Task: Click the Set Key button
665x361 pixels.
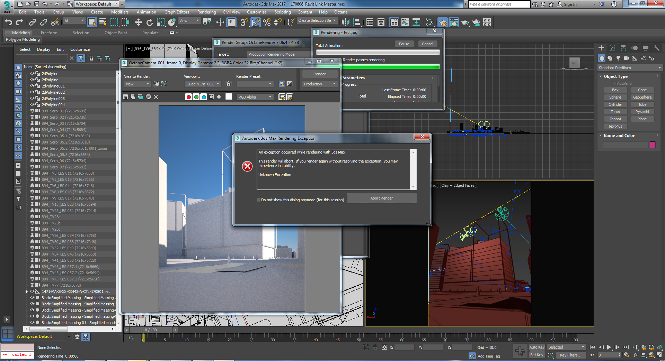Action: point(537,355)
